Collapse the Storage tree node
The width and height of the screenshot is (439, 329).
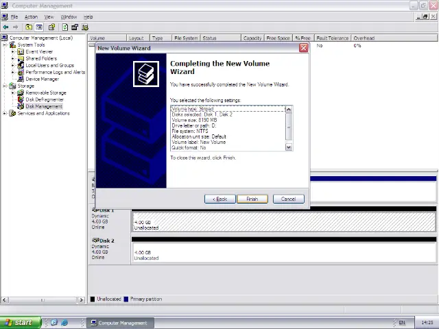tap(5, 86)
